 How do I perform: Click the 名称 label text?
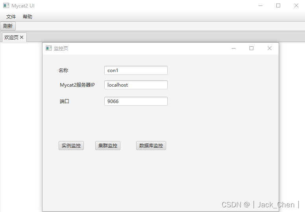click(63, 71)
